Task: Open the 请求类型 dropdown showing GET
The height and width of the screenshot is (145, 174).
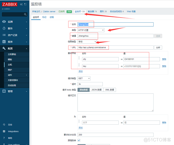Action: pyautogui.click(x=84, y=78)
